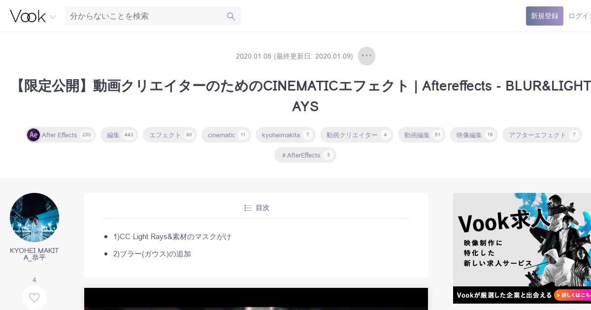Click the like count 4

[x=34, y=280]
